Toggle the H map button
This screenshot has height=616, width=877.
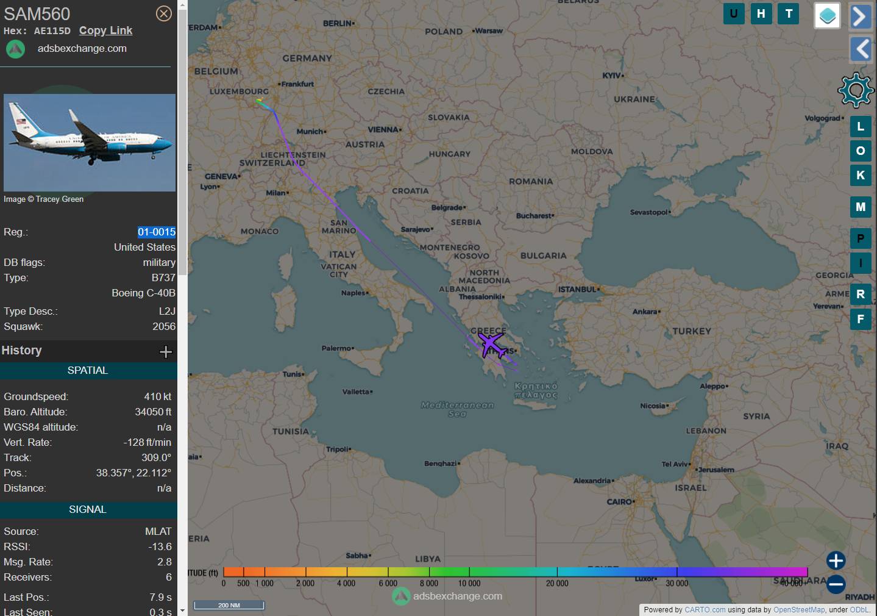point(761,13)
